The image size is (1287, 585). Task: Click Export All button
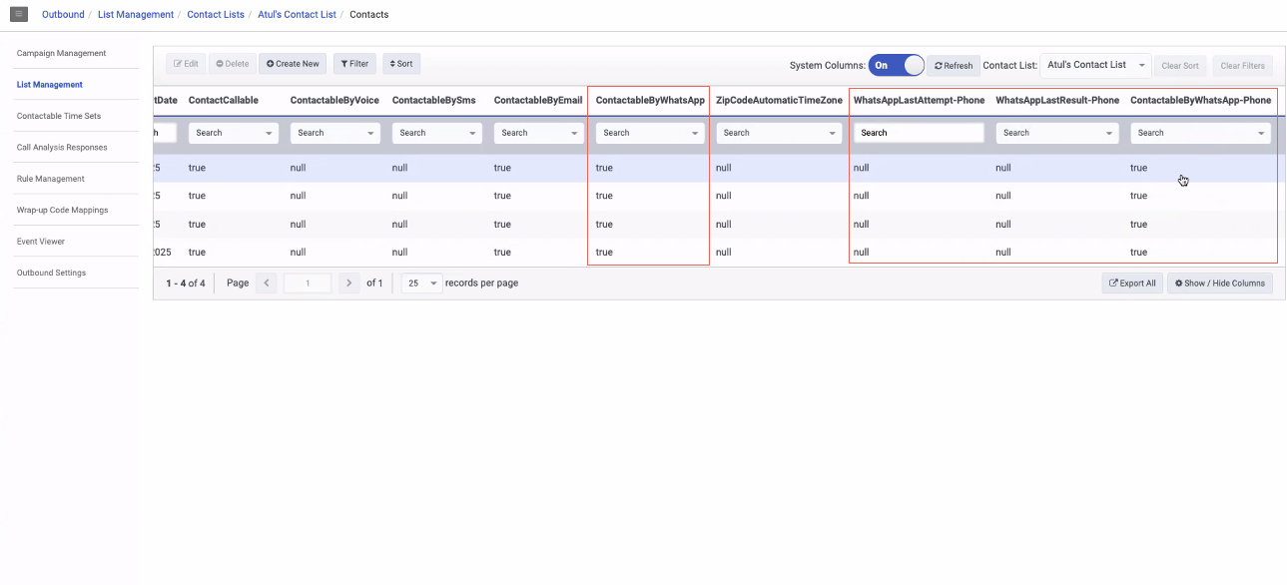1131,284
